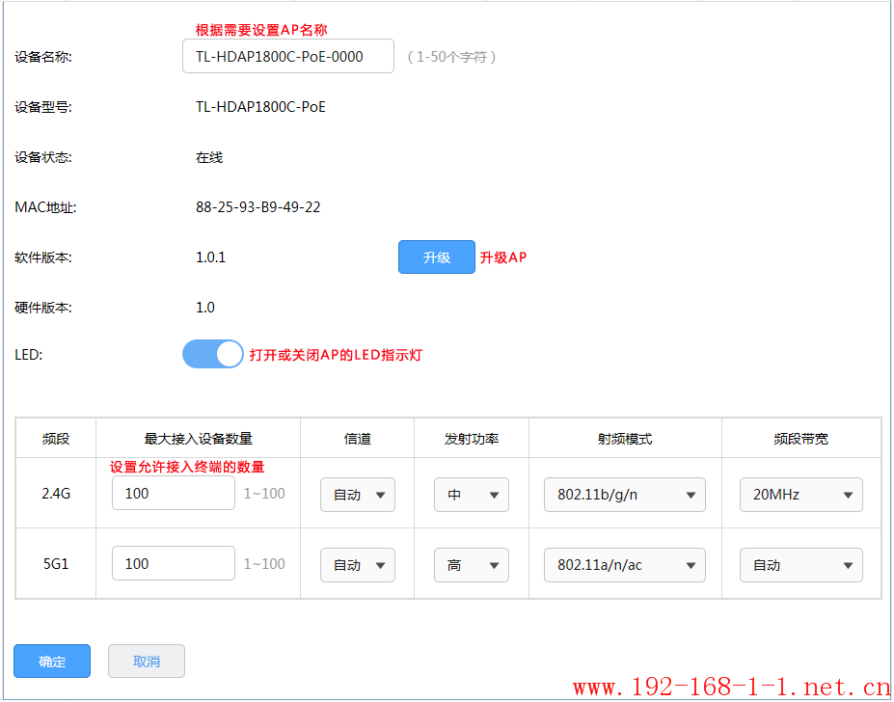This screenshot has height=702, width=894.
Task: Click the 硬件版本 label
Action: click(43, 308)
